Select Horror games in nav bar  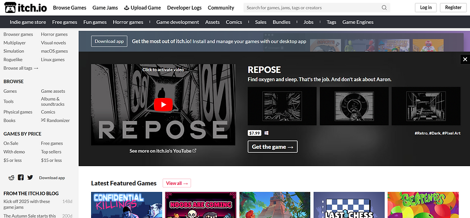point(128,22)
